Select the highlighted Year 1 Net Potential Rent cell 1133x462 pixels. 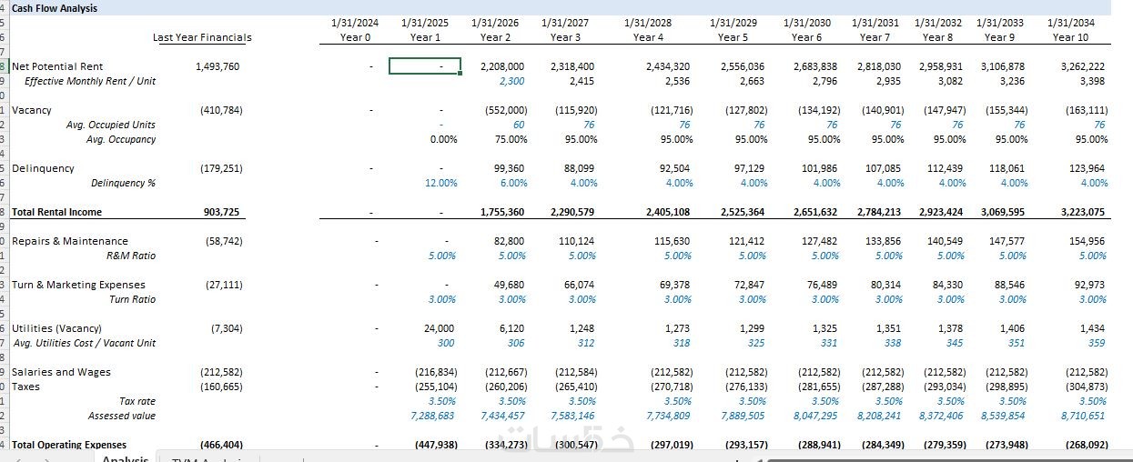point(425,65)
